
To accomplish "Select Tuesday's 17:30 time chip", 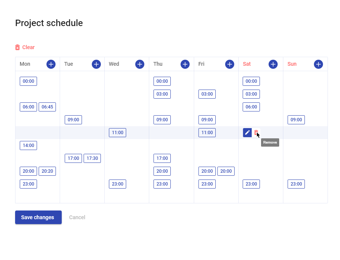I will pos(92,158).
